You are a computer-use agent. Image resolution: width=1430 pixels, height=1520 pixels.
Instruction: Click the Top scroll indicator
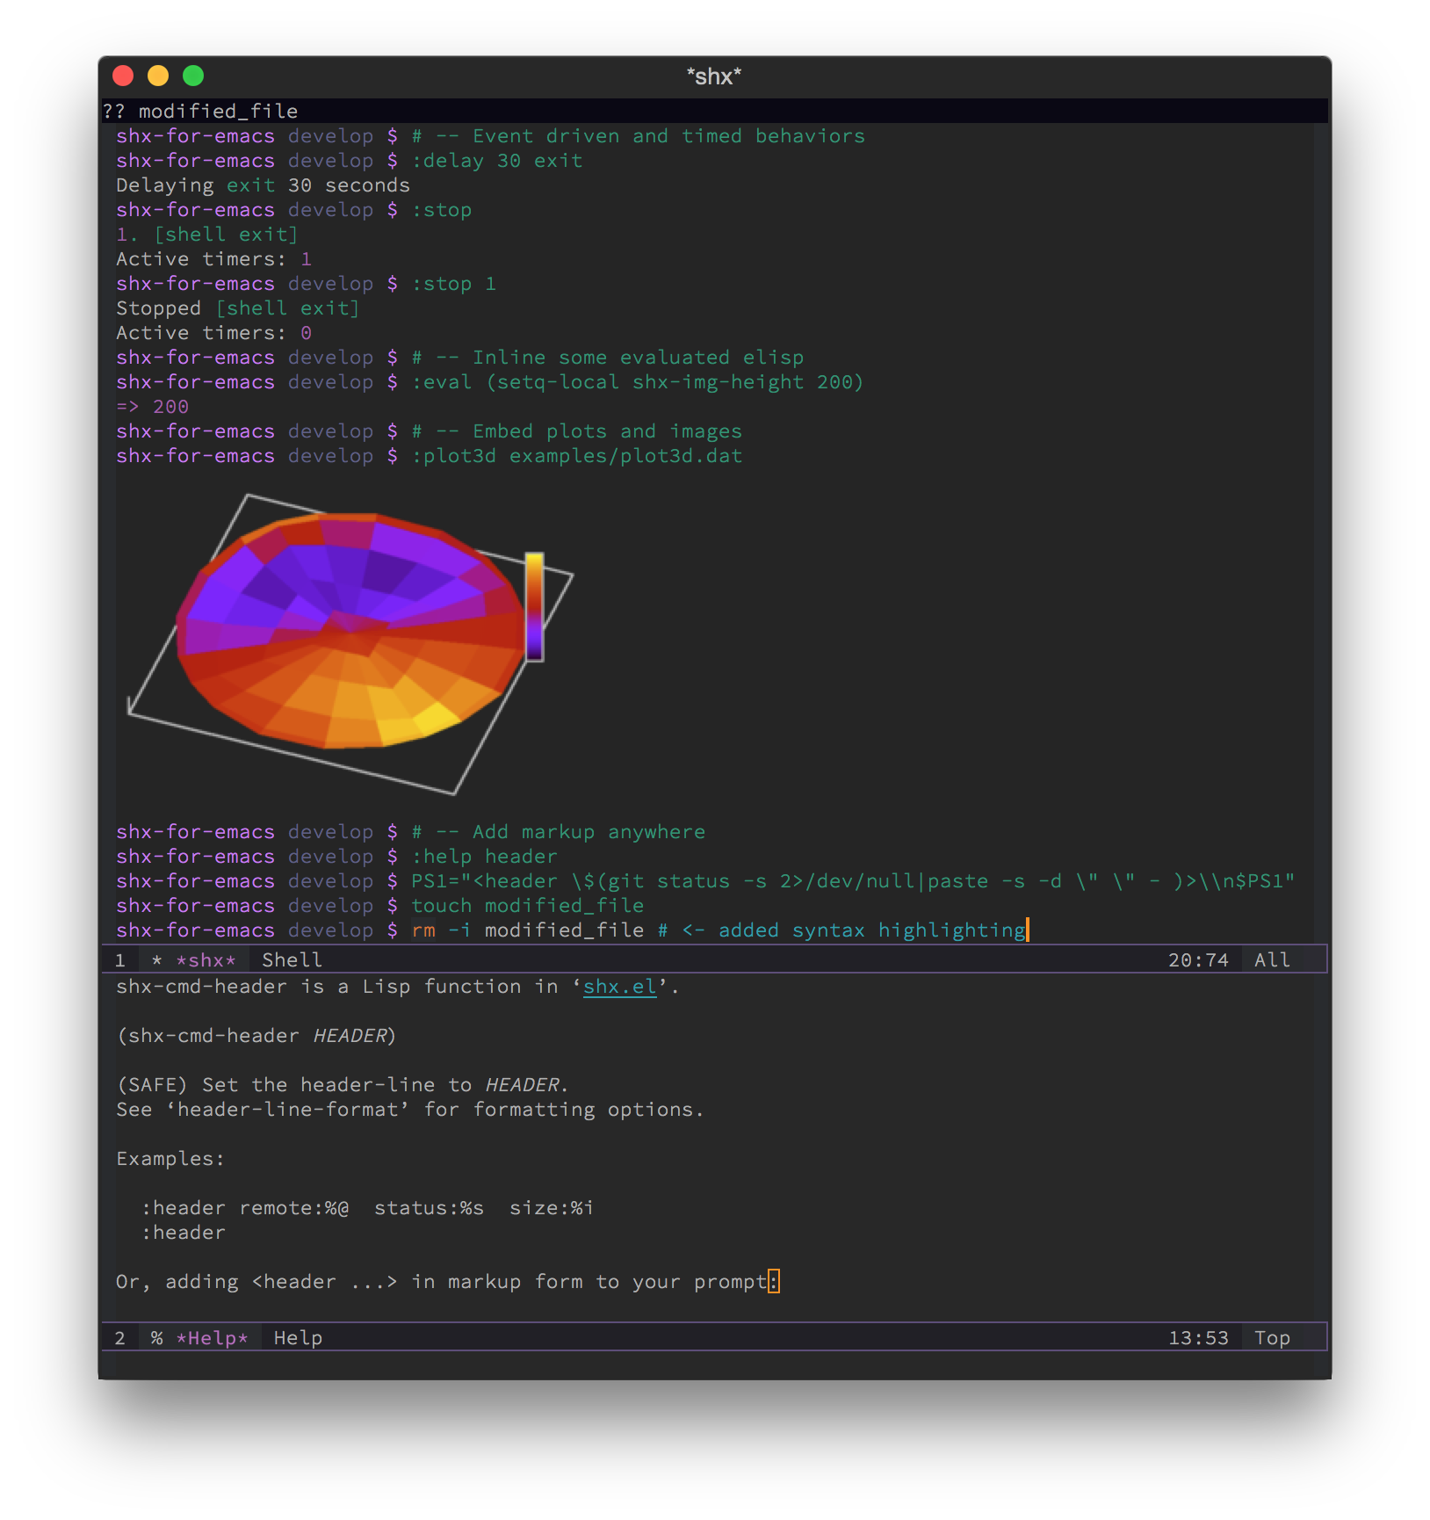(1272, 1338)
